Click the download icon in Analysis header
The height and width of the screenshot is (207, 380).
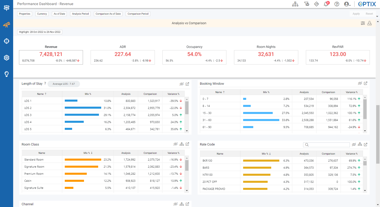click(369, 23)
